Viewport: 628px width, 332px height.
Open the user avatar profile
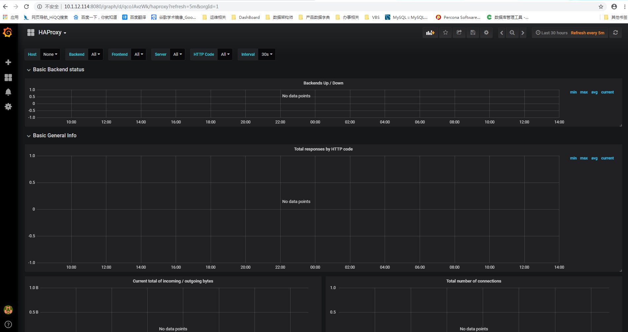[8, 310]
